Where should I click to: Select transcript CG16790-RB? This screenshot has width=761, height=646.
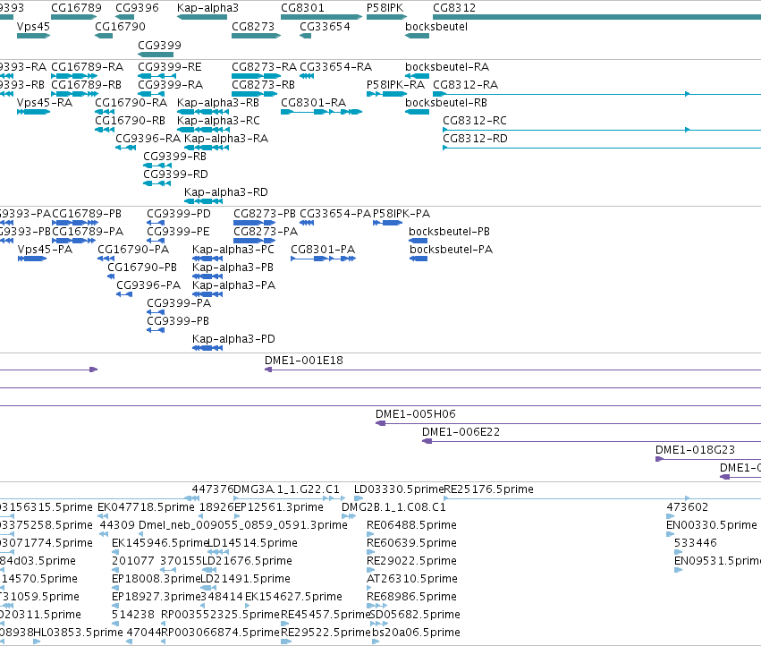(130, 120)
